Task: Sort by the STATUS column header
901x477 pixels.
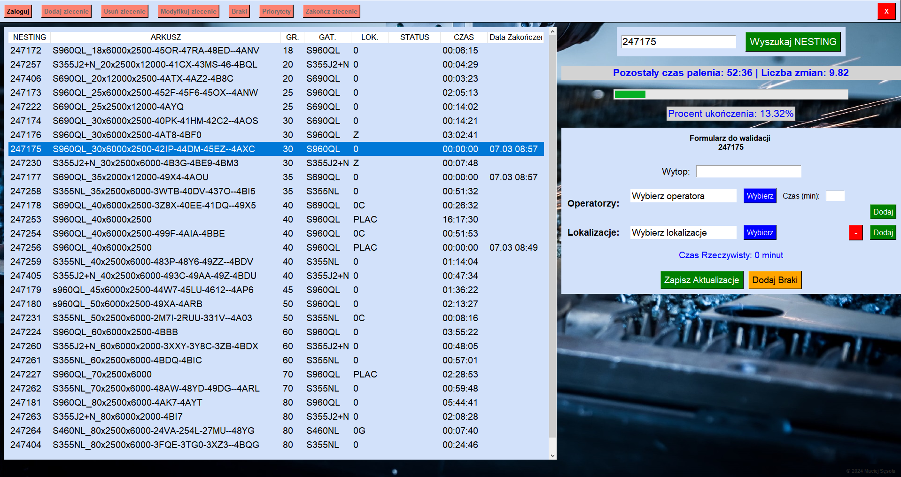Action: (x=414, y=37)
